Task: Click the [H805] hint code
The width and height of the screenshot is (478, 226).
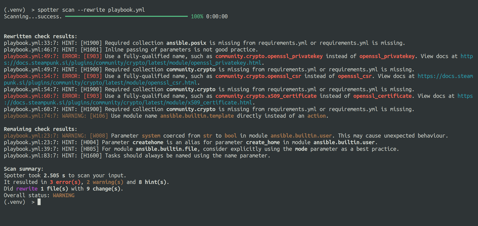Action: pos(90,149)
